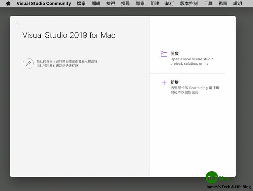Click the recent projects hint text 最近的專案

[x=68, y=64]
